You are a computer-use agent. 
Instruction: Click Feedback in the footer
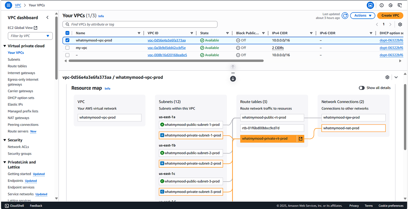[x=36, y=206]
